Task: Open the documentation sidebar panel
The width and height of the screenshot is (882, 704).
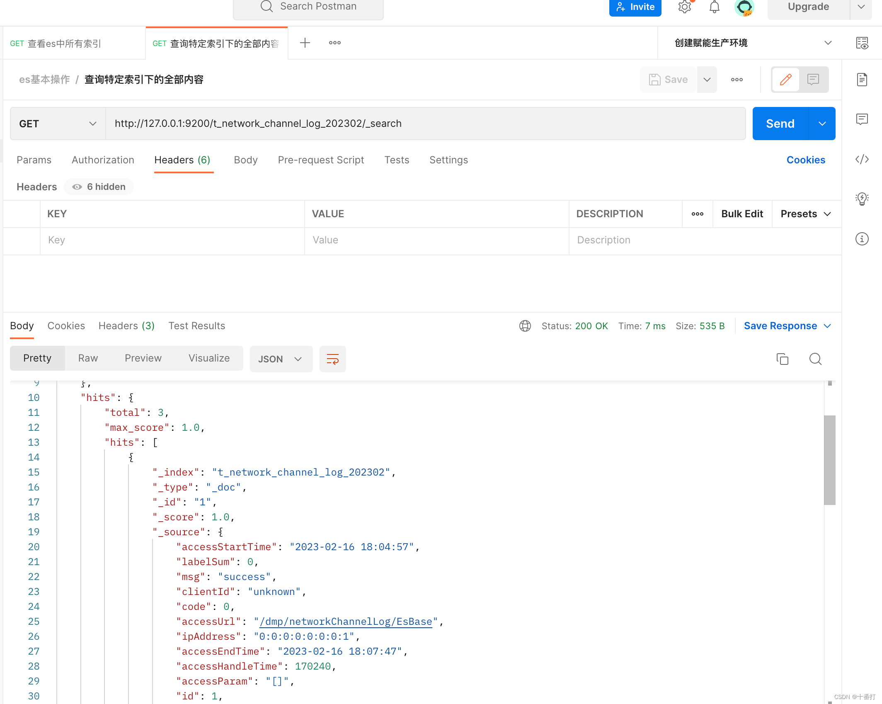Action: click(x=862, y=79)
